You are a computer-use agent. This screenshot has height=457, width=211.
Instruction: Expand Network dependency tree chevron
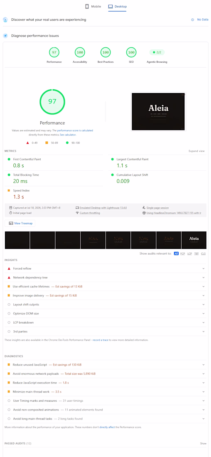204,278
